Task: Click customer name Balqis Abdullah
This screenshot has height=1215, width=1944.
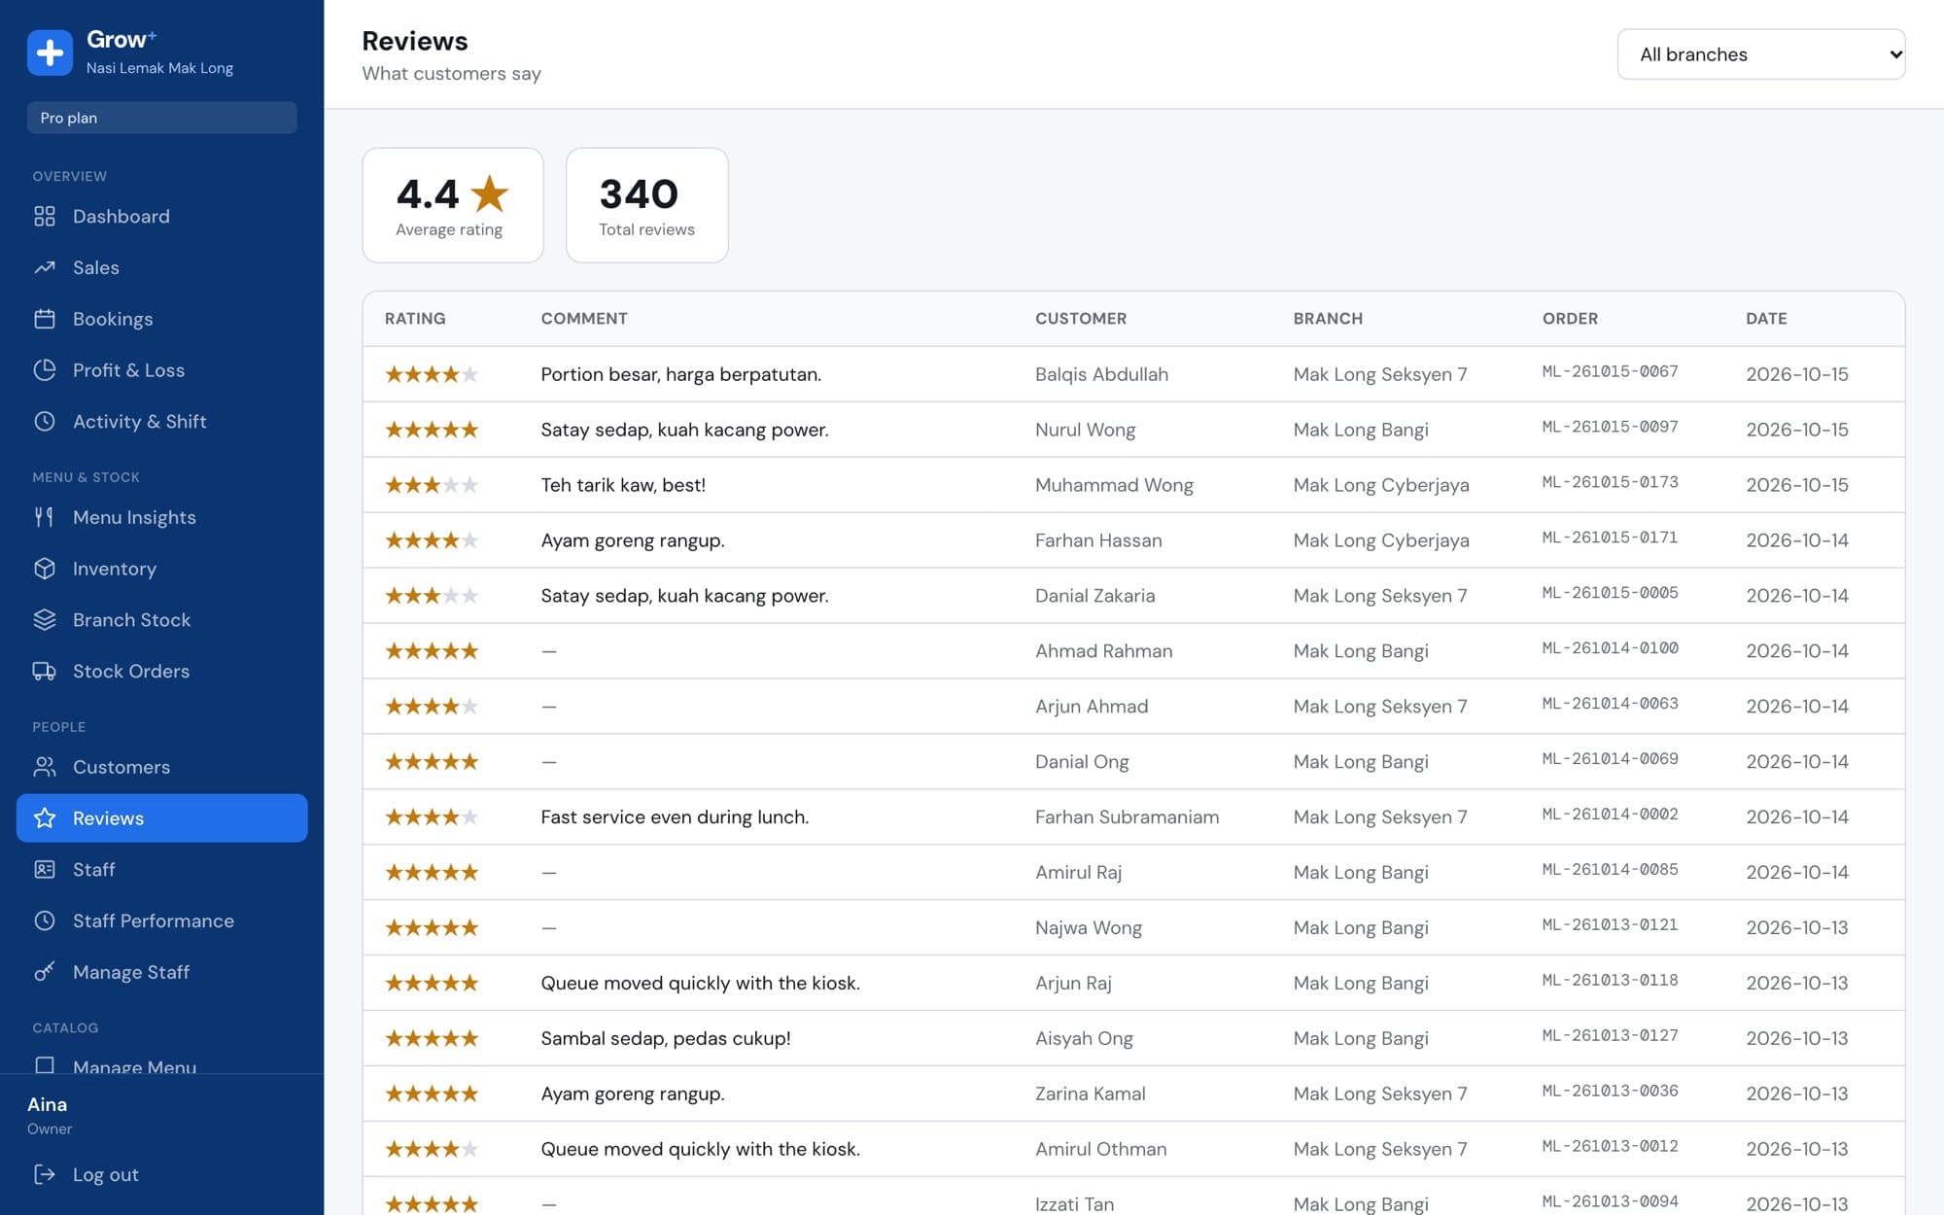Action: click(1101, 374)
